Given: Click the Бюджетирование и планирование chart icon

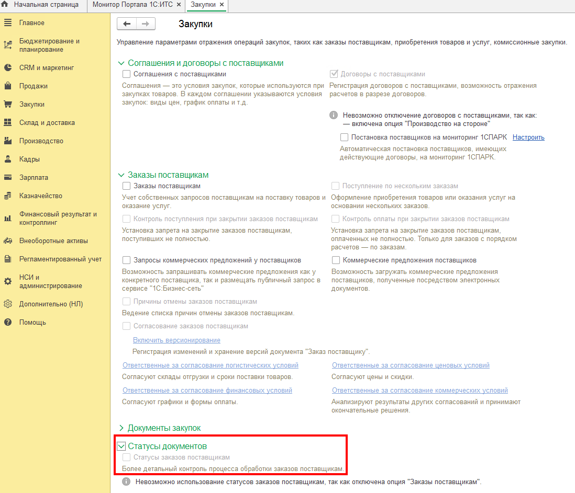Looking at the screenshot, I should pos(8,45).
